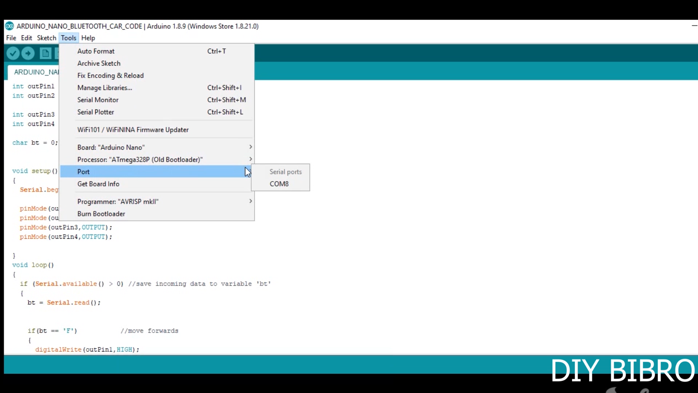The height and width of the screenshot is (393, 698).
Task: Select Manage Libraries menu entry
Action: (x=105, y=88)
